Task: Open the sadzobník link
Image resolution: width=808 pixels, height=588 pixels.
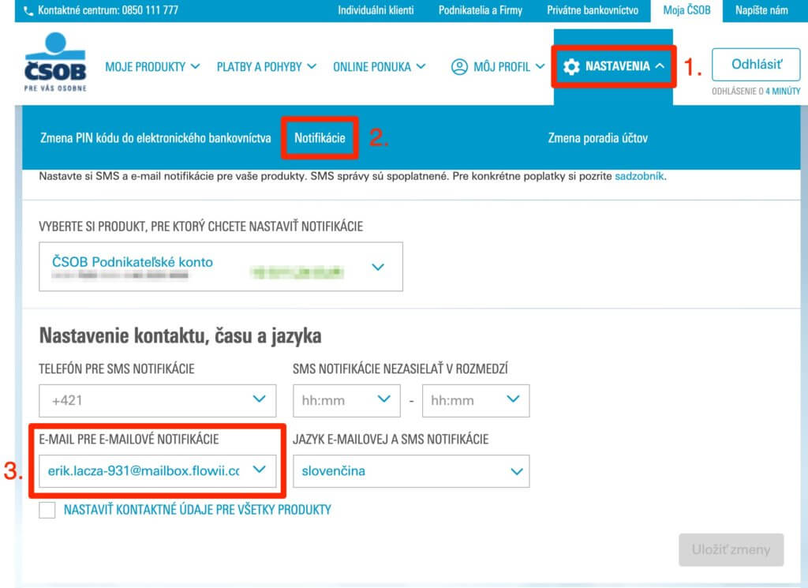Action: [639, 176]
